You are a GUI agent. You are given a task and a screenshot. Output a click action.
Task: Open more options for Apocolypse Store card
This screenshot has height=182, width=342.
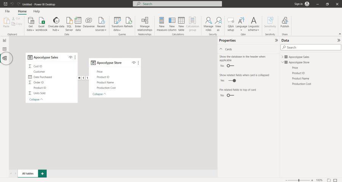(138, 63)
